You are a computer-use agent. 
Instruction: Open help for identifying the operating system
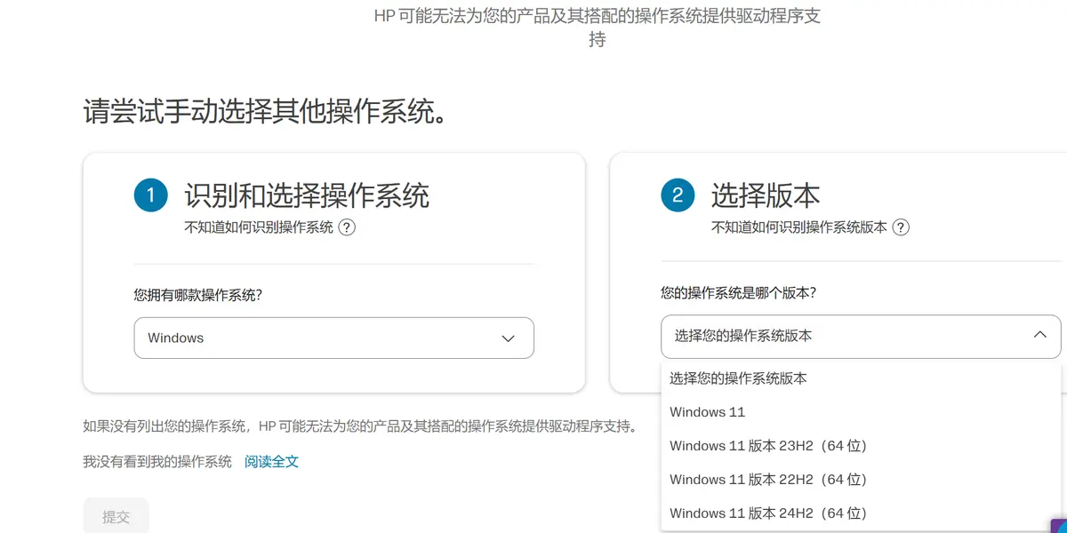(x=348, y=227)
